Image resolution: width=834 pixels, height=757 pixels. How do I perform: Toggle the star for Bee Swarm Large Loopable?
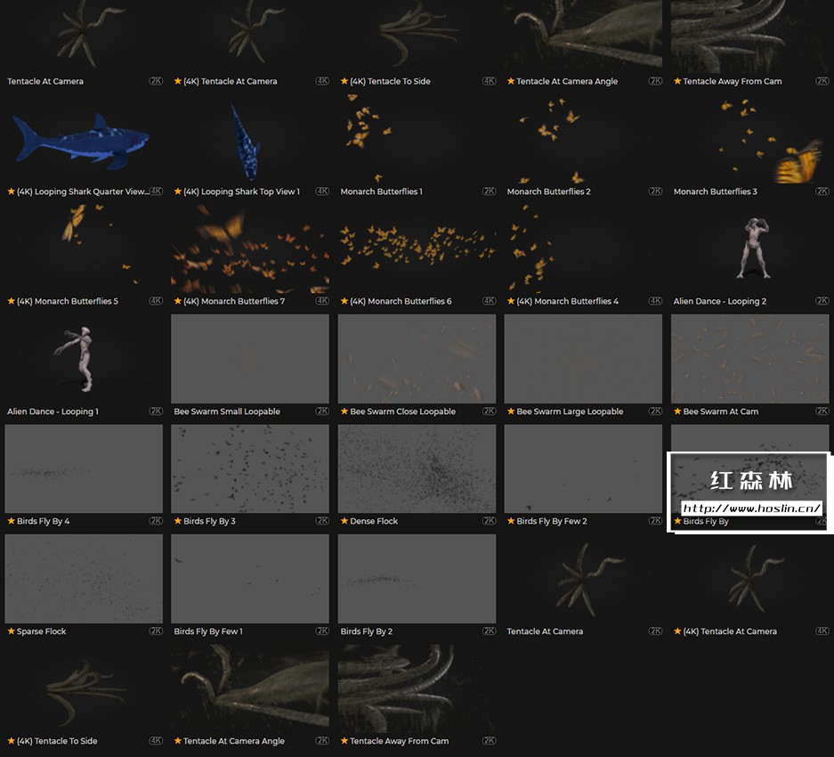pos(511,411)
